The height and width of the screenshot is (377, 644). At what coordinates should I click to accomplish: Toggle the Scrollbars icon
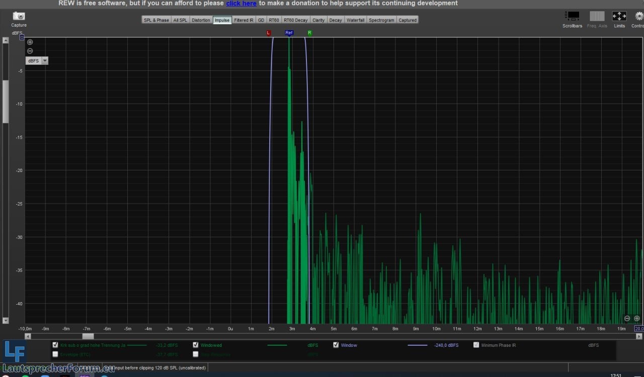pos(572,16)
